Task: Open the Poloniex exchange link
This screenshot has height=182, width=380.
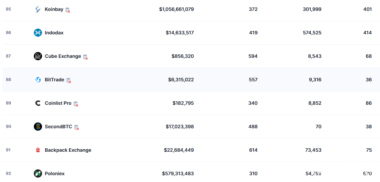Action: pos(55,173)
